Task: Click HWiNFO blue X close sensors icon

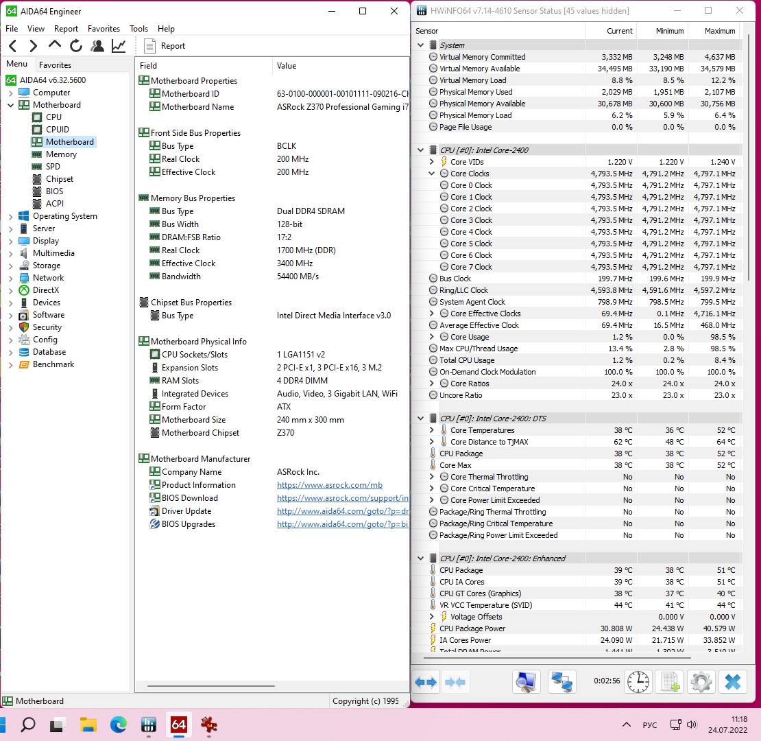Action: (x=733, y=682)
